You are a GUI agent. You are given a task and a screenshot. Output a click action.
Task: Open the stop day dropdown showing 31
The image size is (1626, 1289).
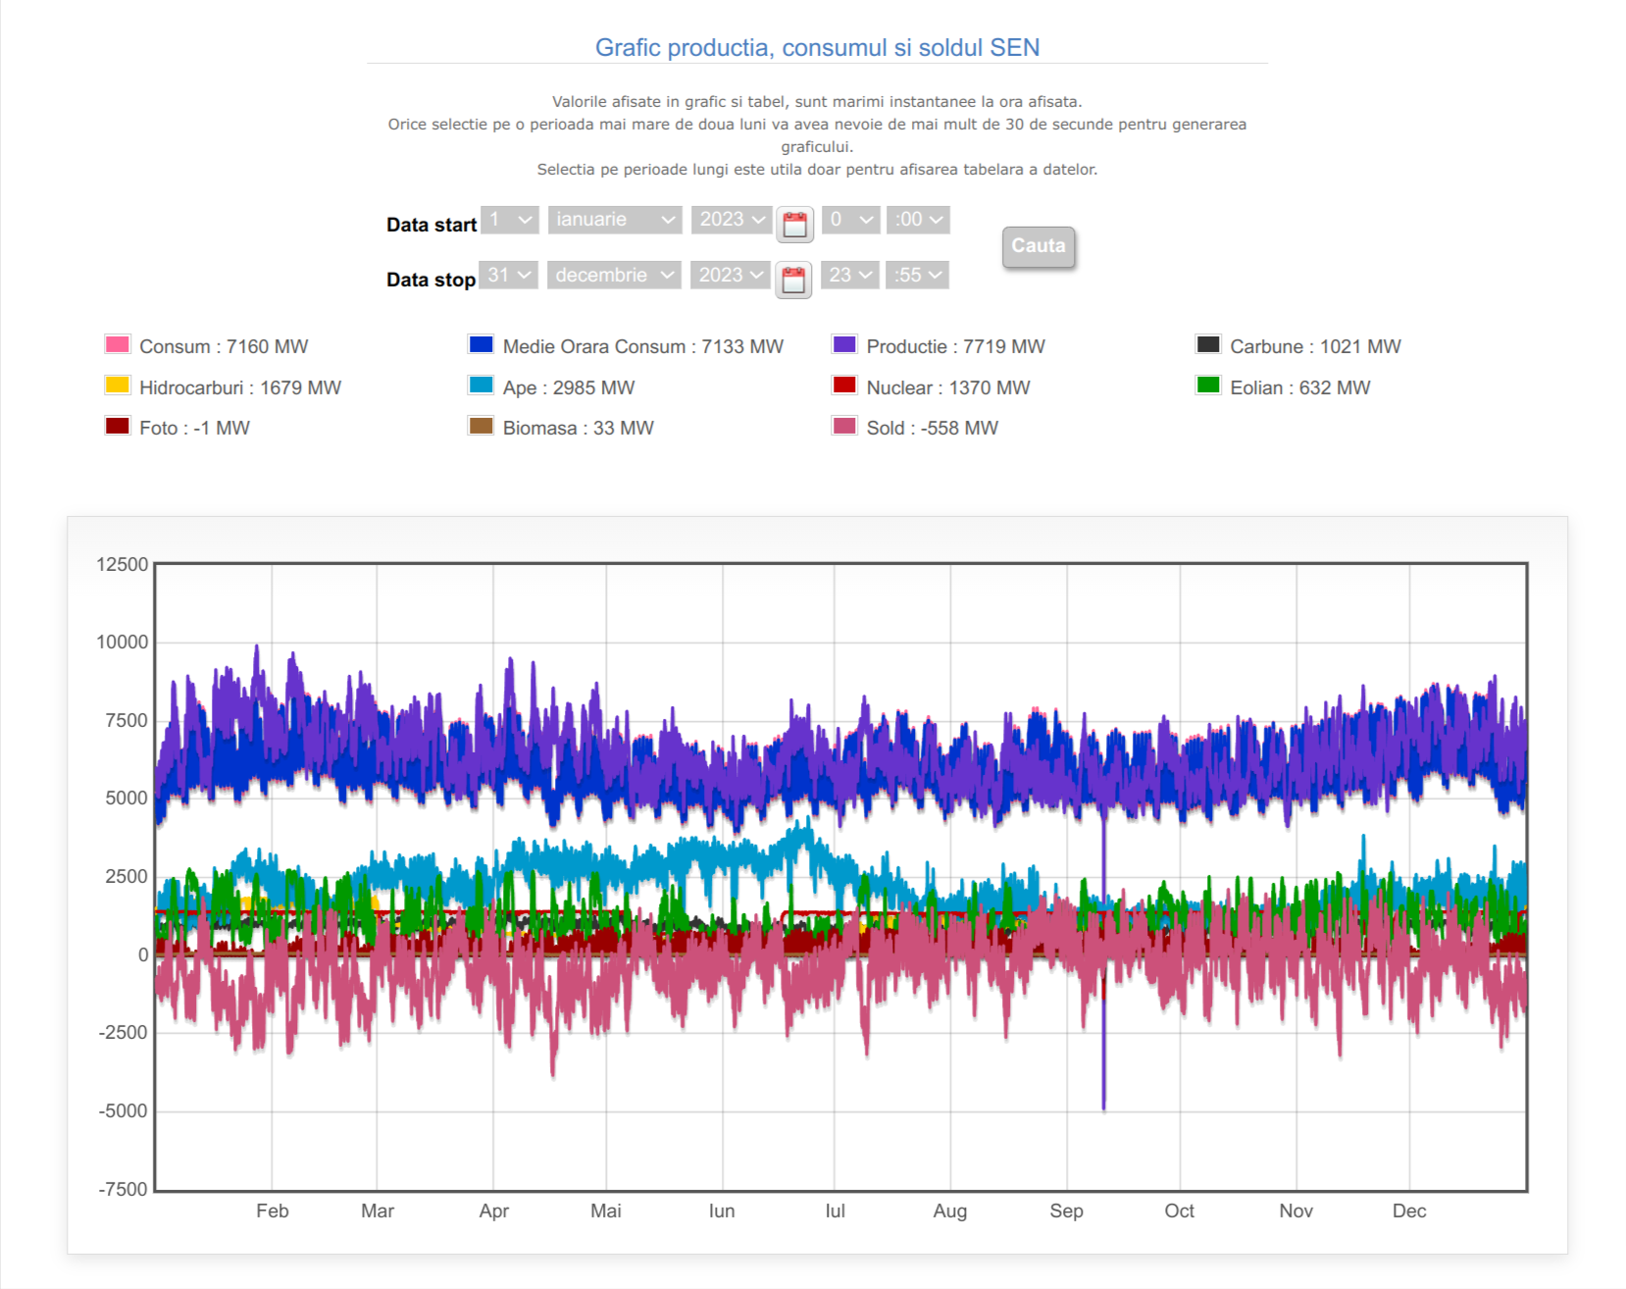coord(509,276)
